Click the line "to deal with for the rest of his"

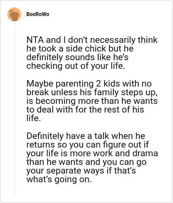[x=85, y=110]
